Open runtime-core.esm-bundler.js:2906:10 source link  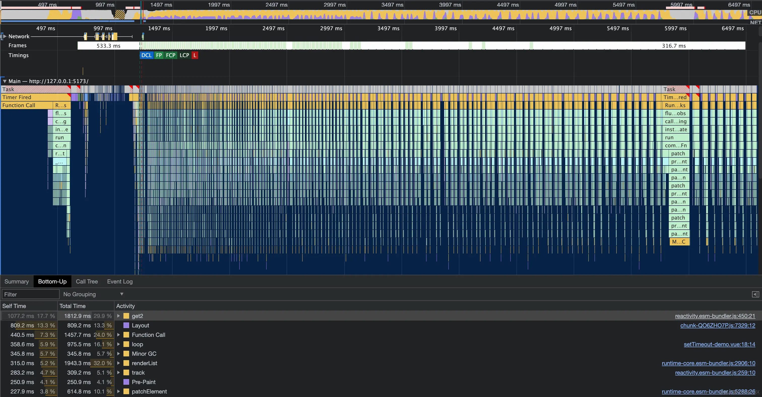click(x=709, y=363)
